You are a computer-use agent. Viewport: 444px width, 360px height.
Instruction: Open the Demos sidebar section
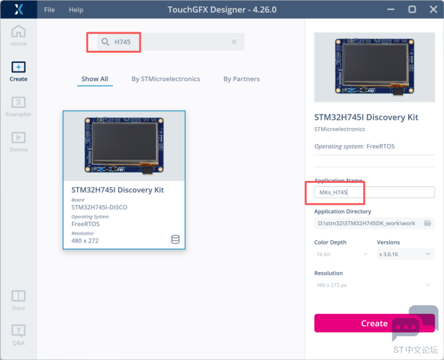18,141
